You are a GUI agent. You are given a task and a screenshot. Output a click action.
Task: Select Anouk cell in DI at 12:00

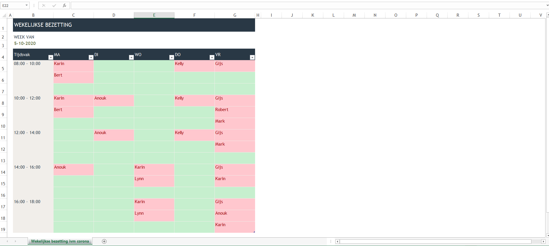[x=114, y=135]
